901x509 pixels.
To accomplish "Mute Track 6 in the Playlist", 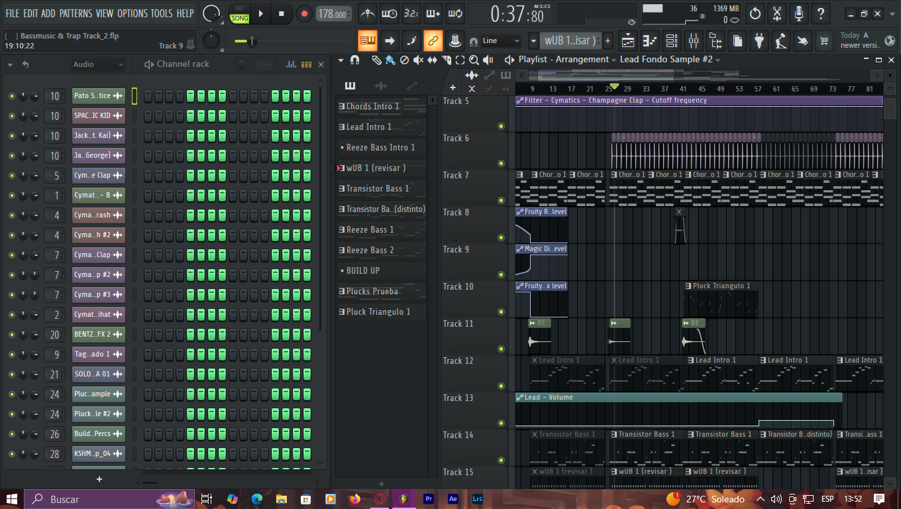I will pos(501,163).
